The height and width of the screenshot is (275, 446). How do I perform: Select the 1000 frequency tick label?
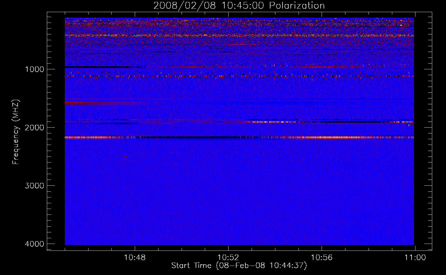34,69
